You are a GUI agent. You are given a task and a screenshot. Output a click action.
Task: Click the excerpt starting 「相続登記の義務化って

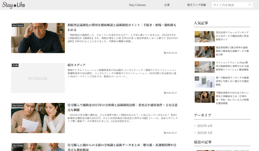pyautogui.click(x=123, y=38)
